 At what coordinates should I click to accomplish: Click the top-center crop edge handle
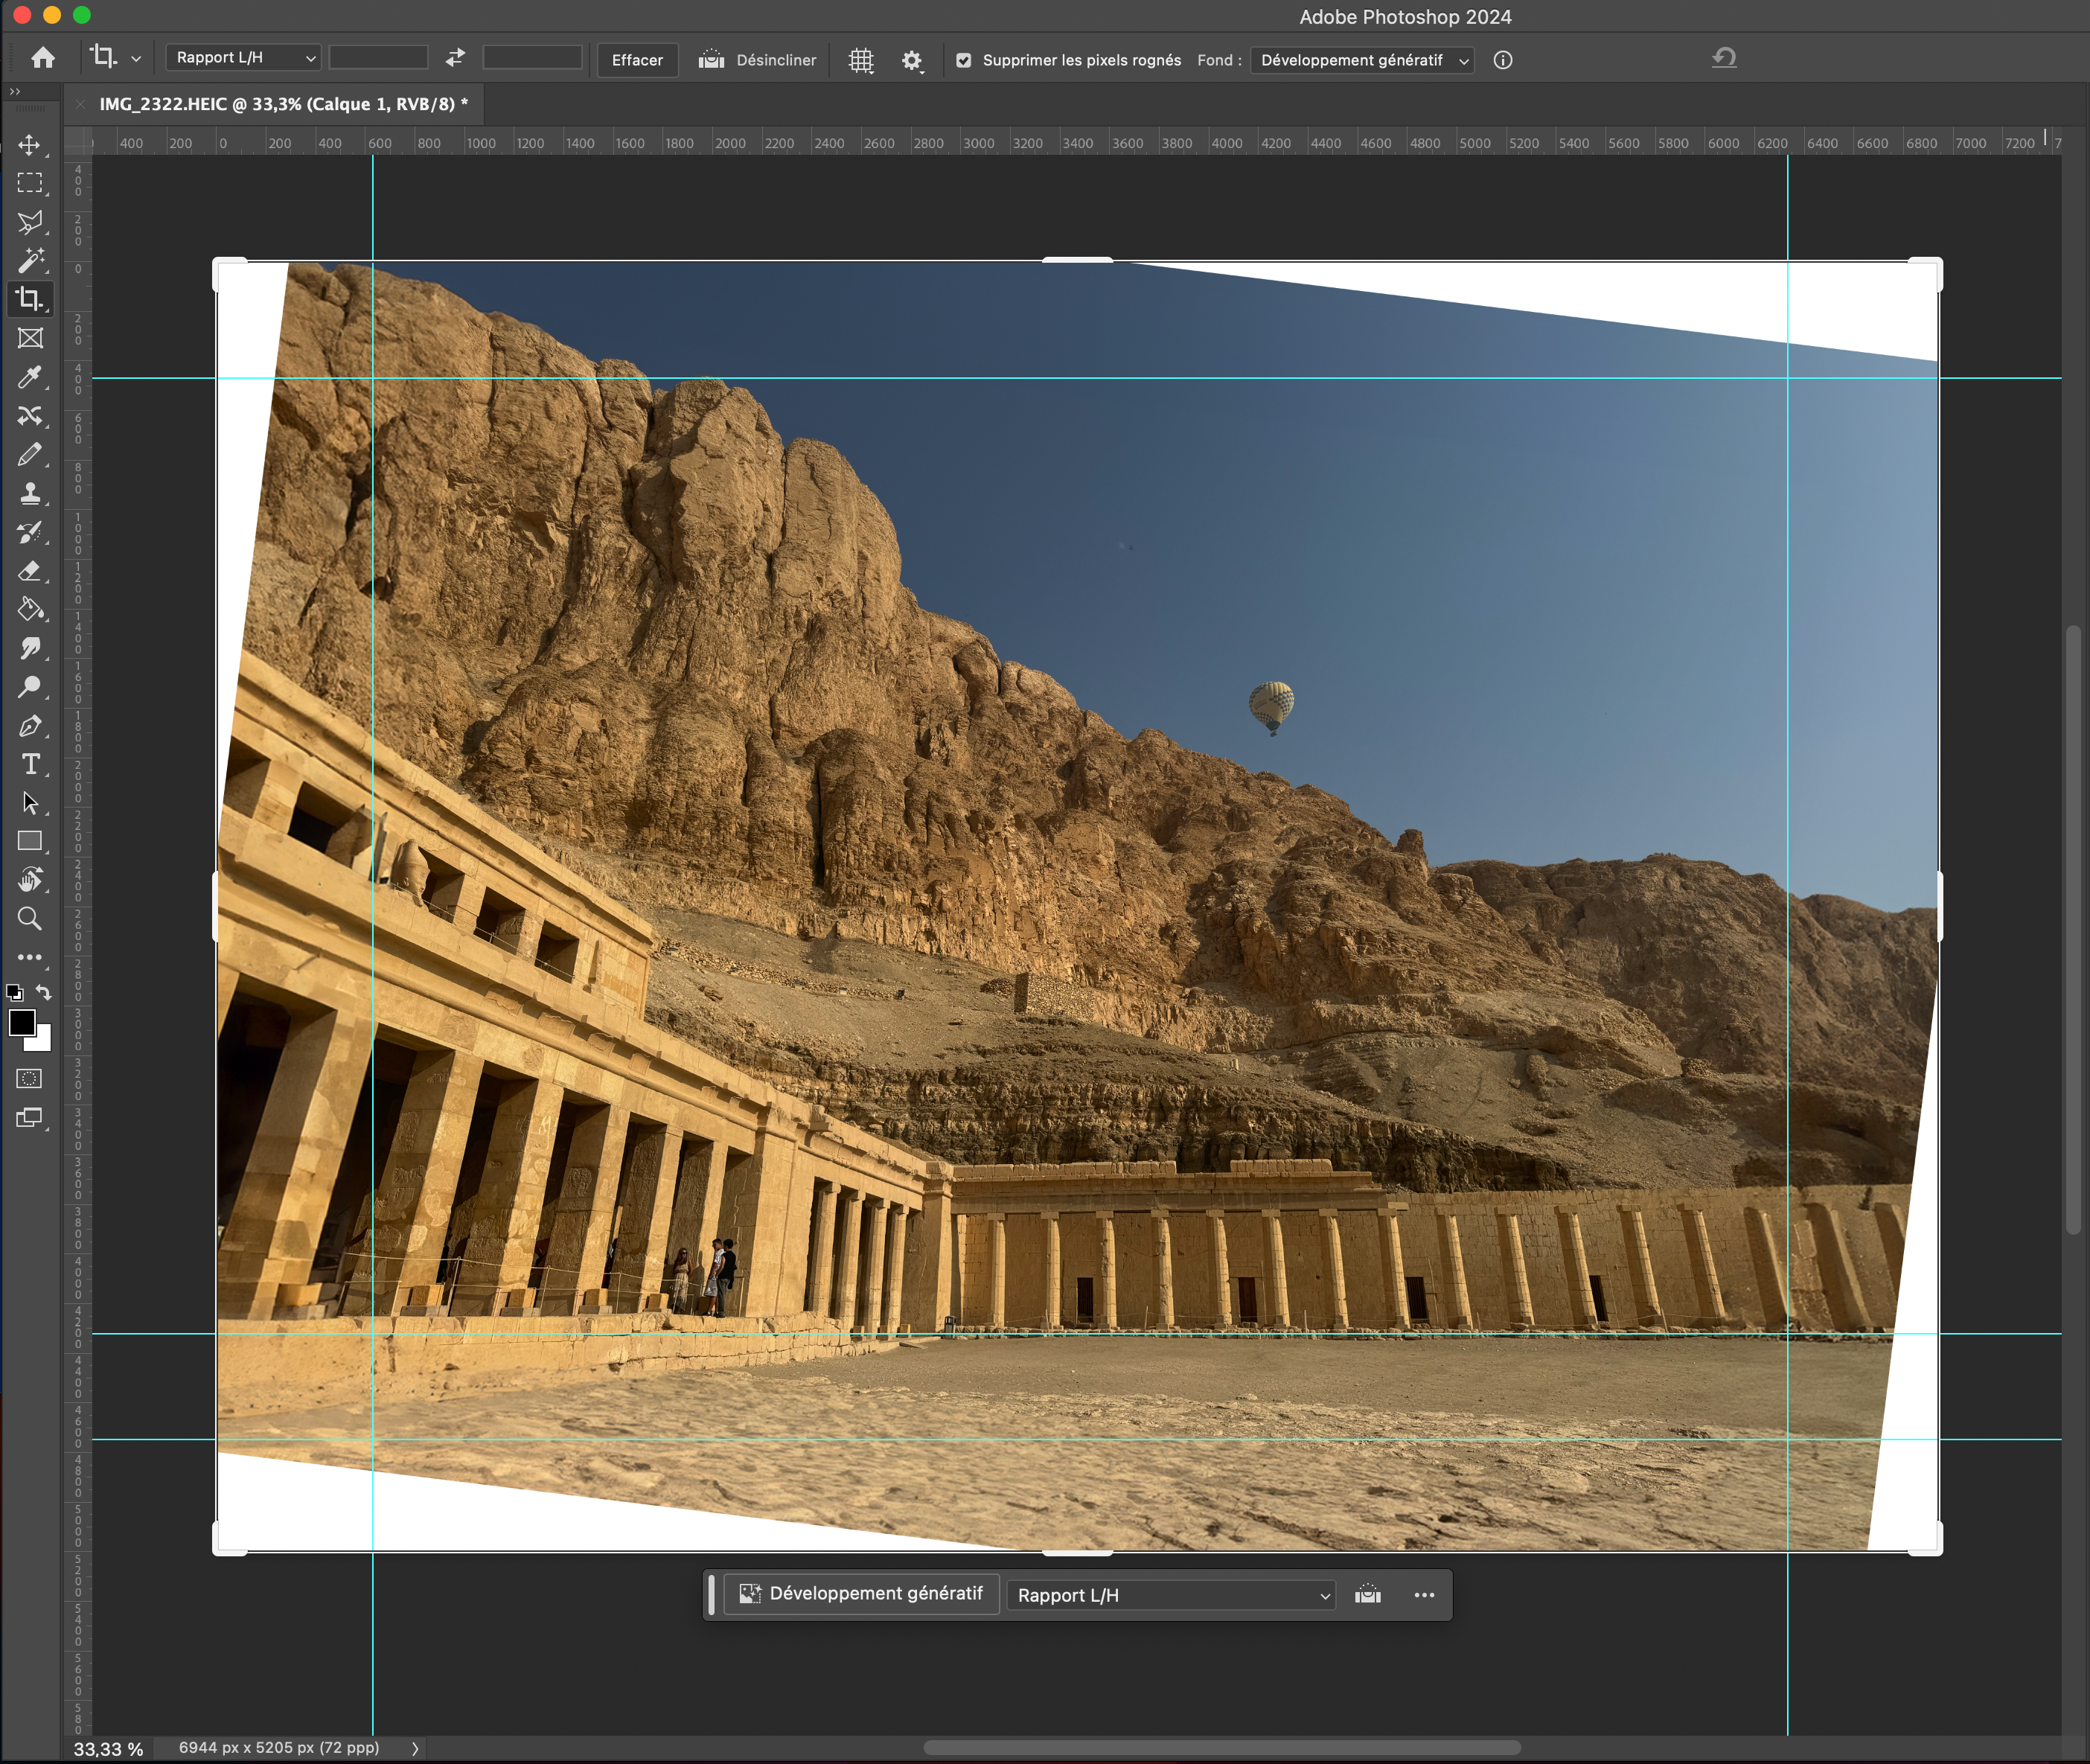pos(1077,260)
